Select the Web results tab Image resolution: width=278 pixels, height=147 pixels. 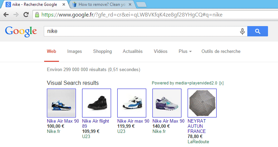(x=51, y=52)
